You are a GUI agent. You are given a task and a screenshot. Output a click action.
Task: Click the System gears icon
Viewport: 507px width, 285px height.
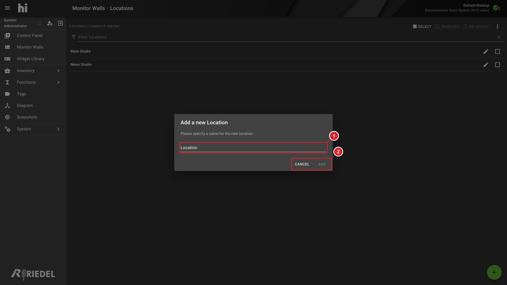(7, 129)
